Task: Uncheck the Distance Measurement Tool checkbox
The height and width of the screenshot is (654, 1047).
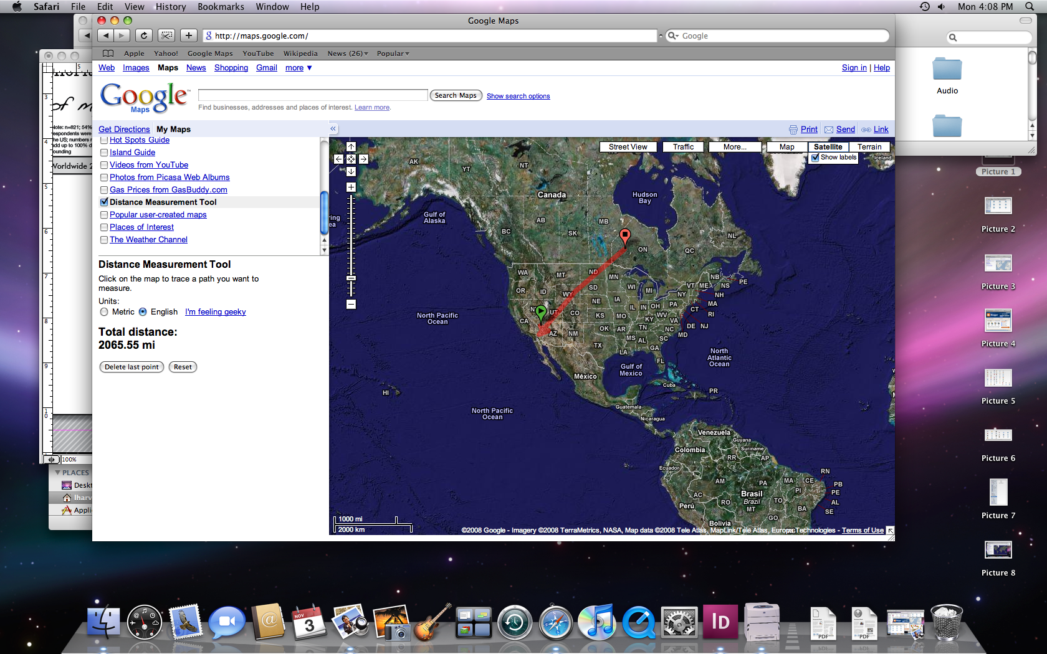Action: pos(104,202)
